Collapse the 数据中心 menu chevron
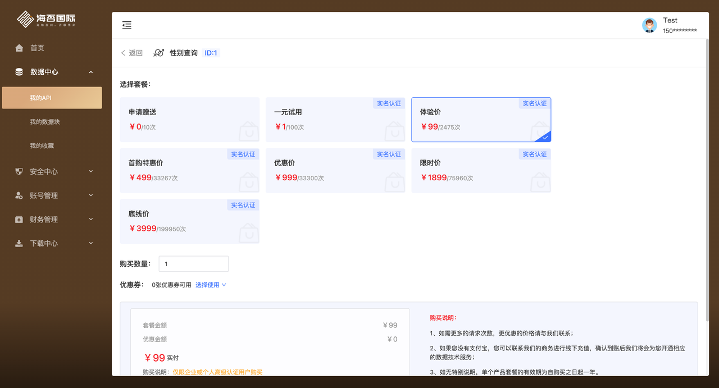Image resolution: width=719 pixels, height=388 pixels. pyautogui.click(x=91, y=72)
